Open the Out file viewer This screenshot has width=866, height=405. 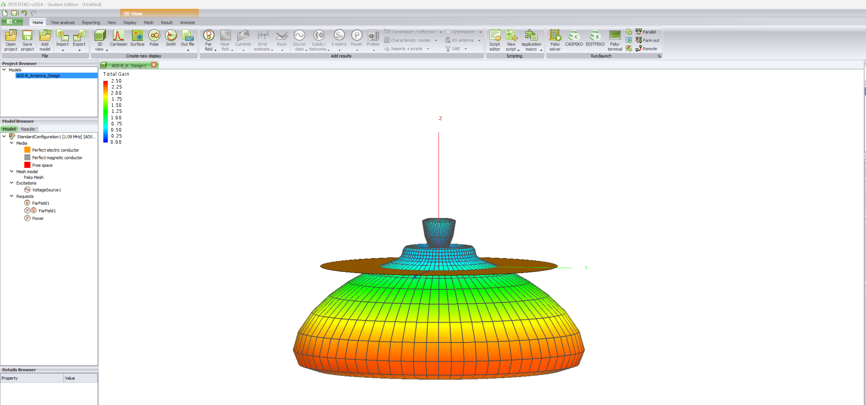[x=187, y=38]
